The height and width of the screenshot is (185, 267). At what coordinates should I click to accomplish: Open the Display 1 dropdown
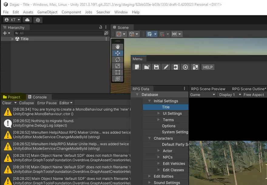pos(229,95)
